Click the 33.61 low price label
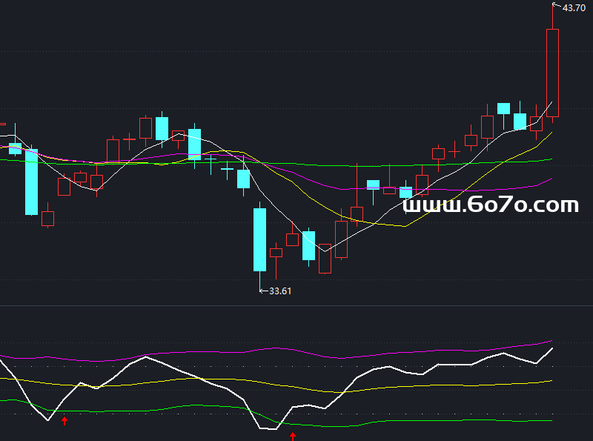593x441 pixels. point(280,291)
